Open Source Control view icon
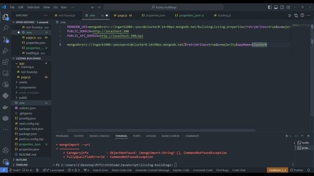The height and width of the screenshot is (176, 314). [x=5, y=39]
